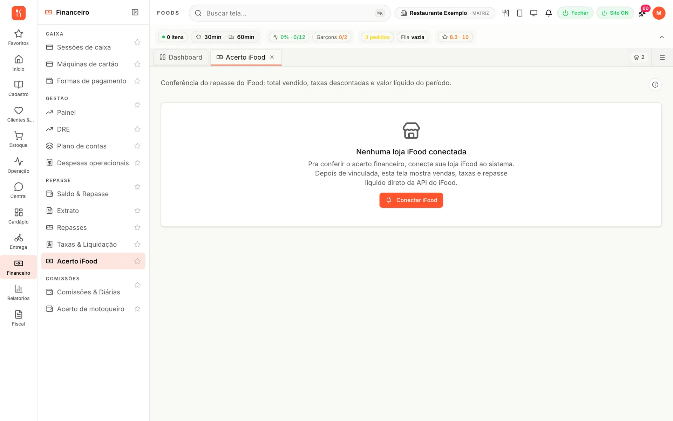Toggle the Acerto iFood favorite star
Viewport: 673px width, 421px height.
pyautogui.click(x=137, y=261)
